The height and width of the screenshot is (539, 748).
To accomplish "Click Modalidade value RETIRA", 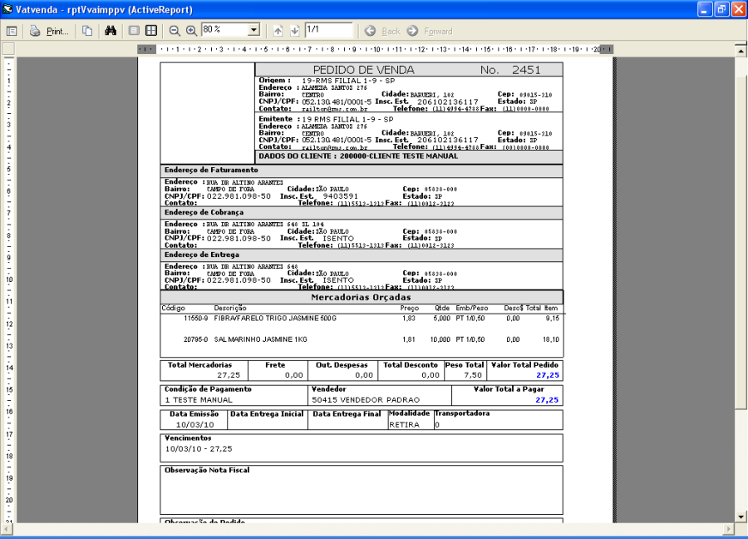I will coord(404,425).
